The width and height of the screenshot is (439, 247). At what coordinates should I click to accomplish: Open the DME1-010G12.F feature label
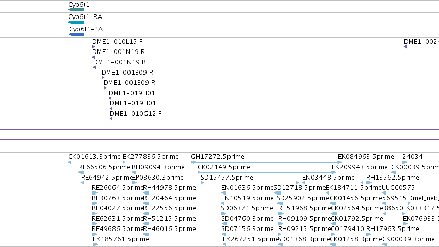136,113
